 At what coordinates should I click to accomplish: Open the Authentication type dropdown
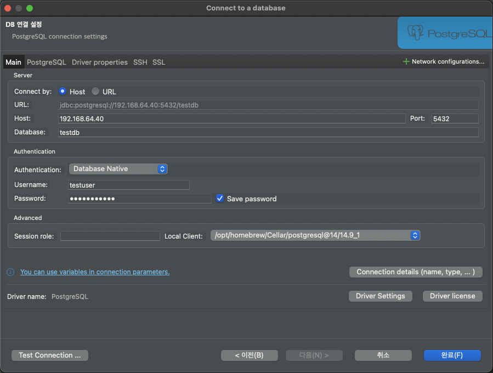(118, 169)
